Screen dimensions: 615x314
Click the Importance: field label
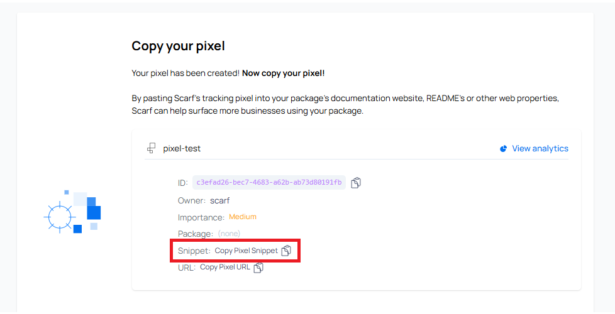201,217
